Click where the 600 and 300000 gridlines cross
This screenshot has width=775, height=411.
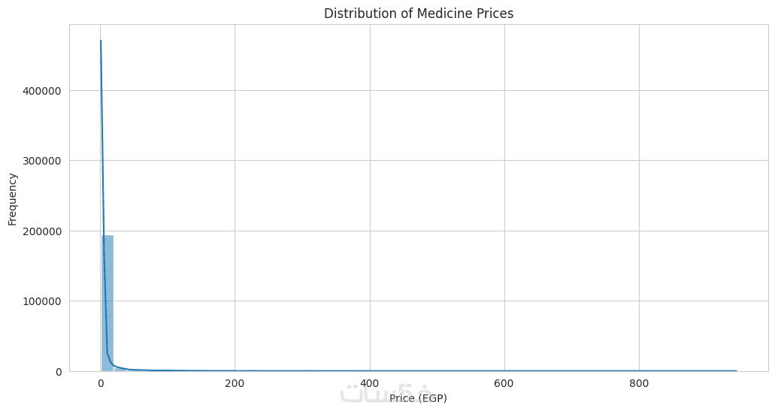(504, 160)
